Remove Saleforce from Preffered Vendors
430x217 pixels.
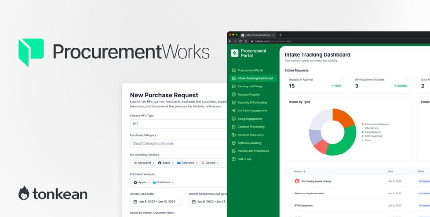172,182
